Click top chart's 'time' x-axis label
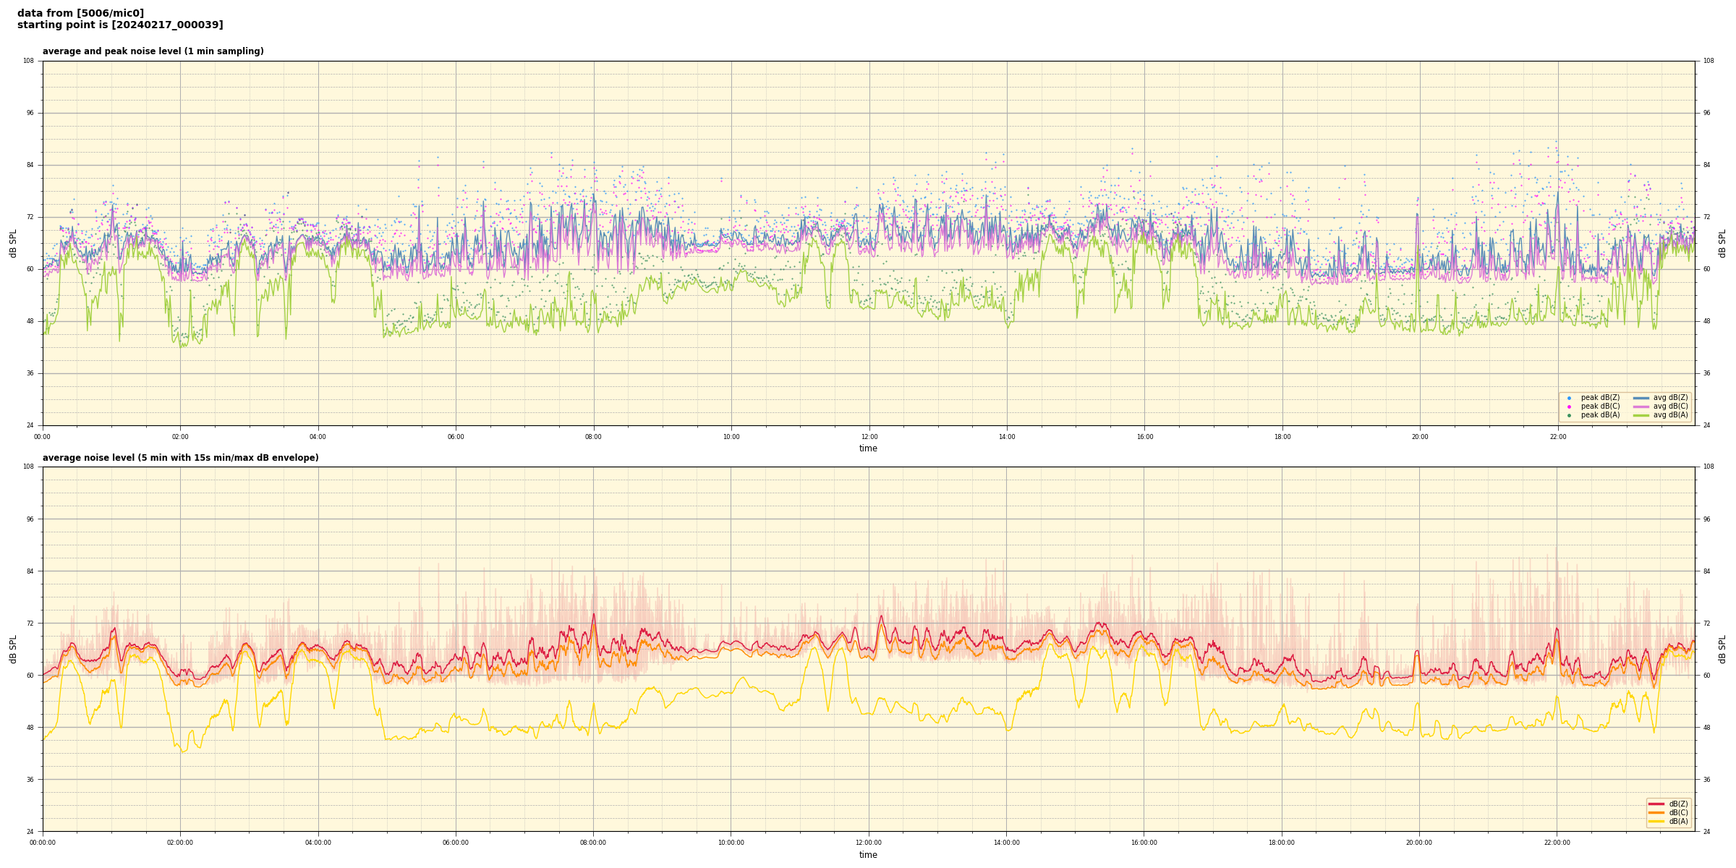 click(868, 448)
